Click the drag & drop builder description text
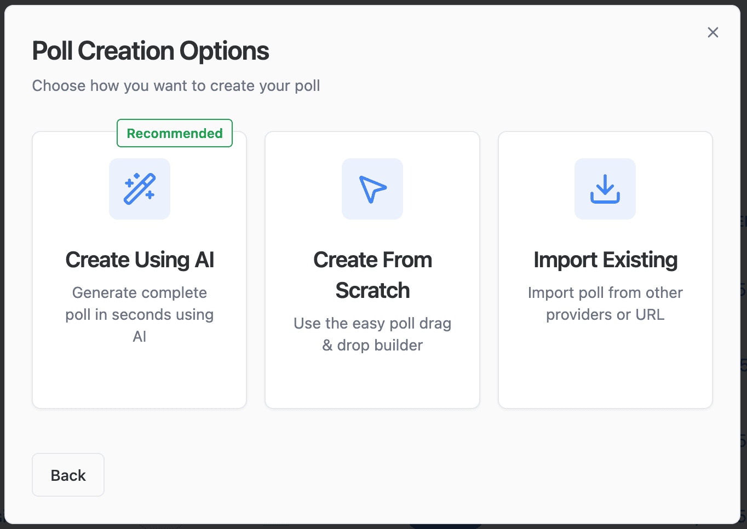The image size is (747, 529). pos(372,334)
